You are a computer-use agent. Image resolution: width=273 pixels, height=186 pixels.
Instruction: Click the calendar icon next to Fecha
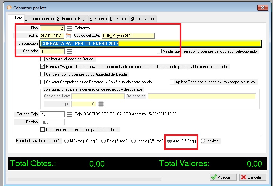[x=68, y=36]
